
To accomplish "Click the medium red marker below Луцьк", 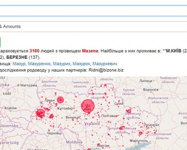I will pos(51,116).
